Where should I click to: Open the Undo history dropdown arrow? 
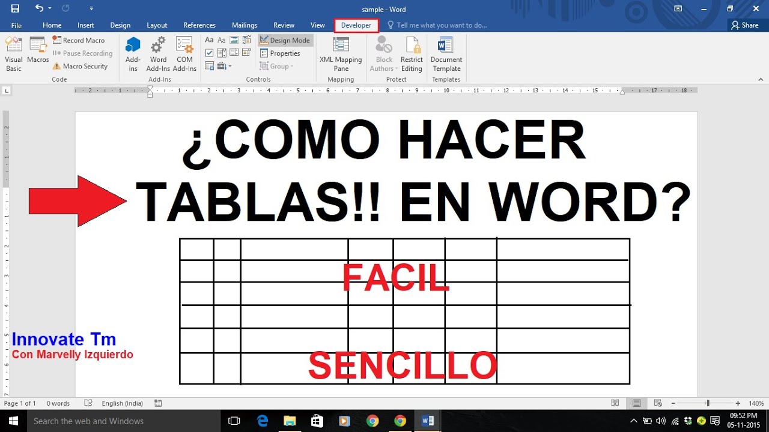[x=49, y=8]
